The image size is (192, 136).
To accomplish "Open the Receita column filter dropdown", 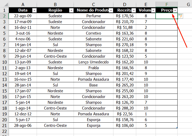I will [133, 10].
